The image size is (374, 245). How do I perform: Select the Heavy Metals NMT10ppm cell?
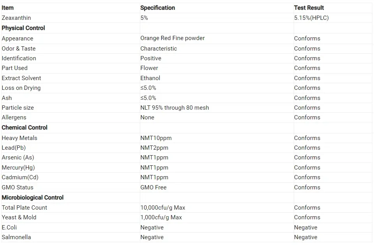tap(156, 138)
